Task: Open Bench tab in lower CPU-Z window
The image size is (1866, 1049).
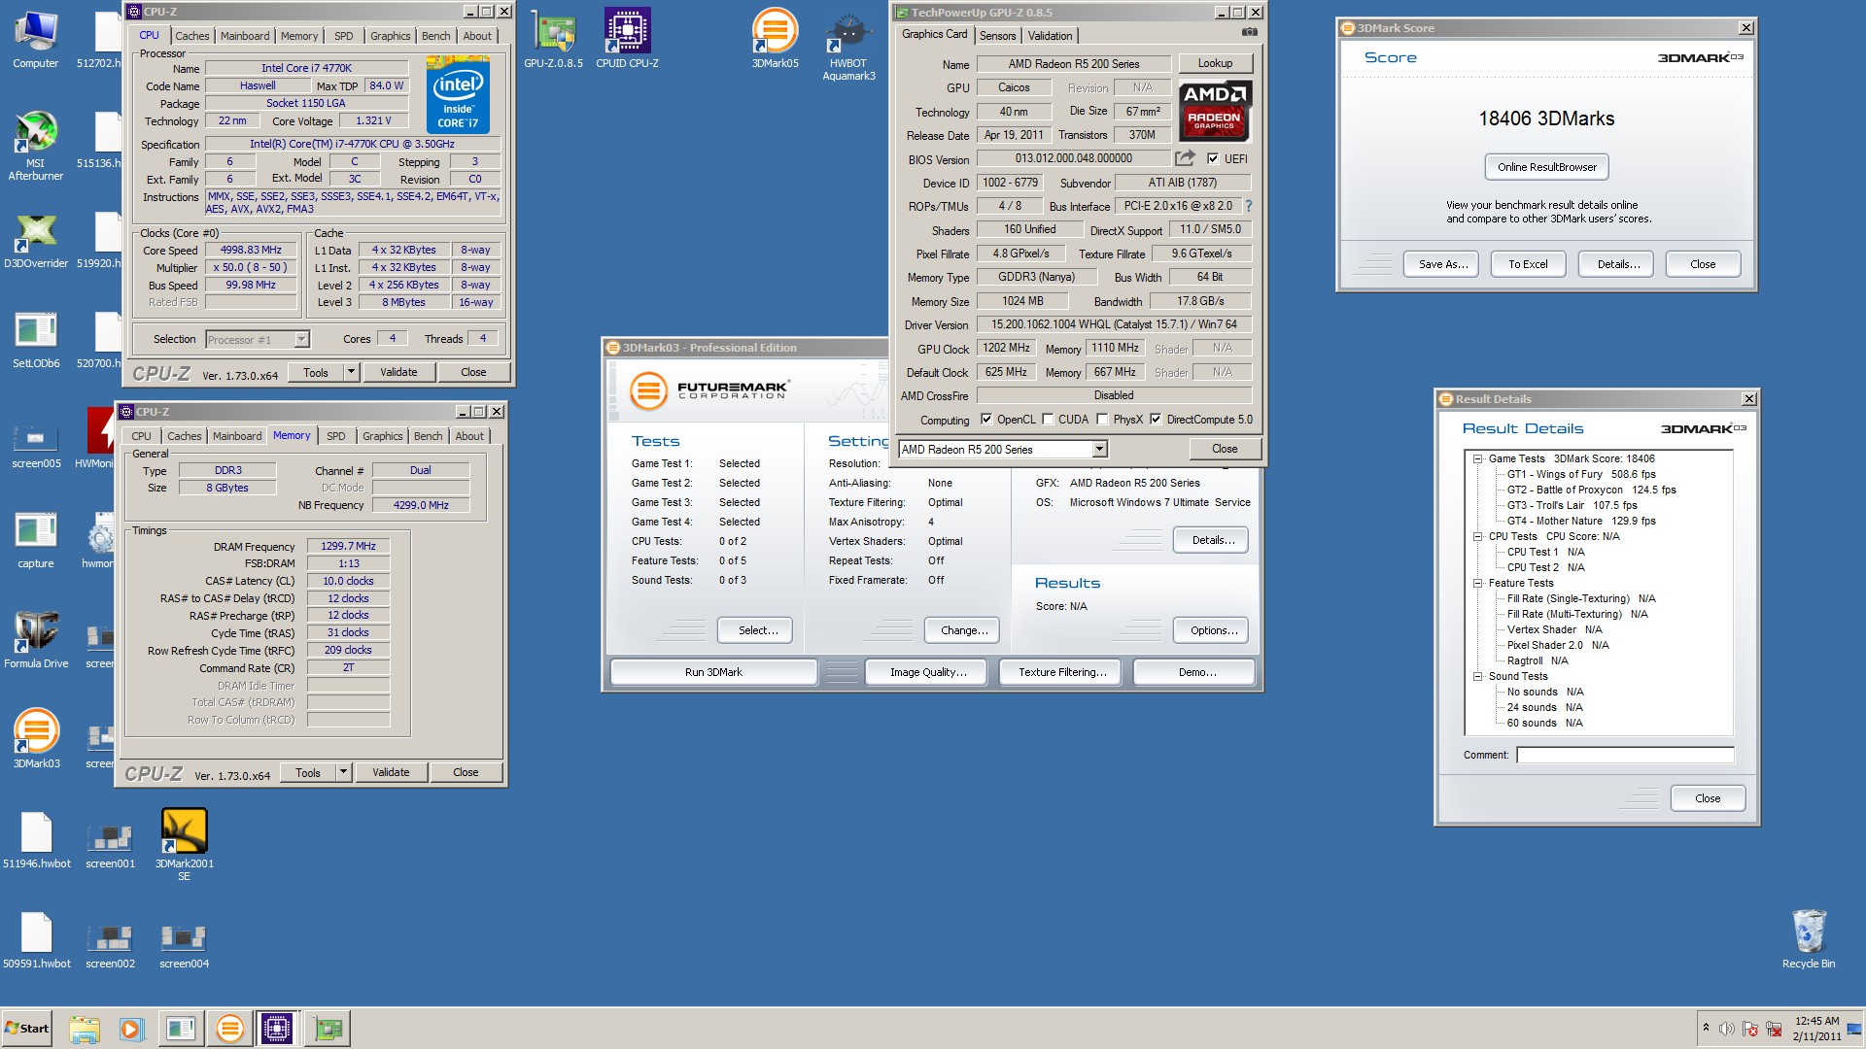Action: [x=429, y=436]
